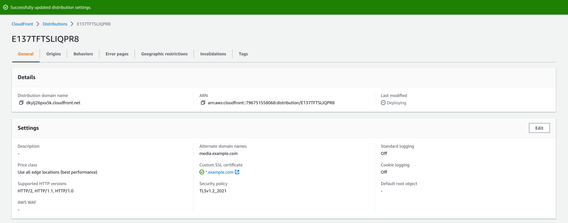Click the Alternate domain names label

point(223,146)
